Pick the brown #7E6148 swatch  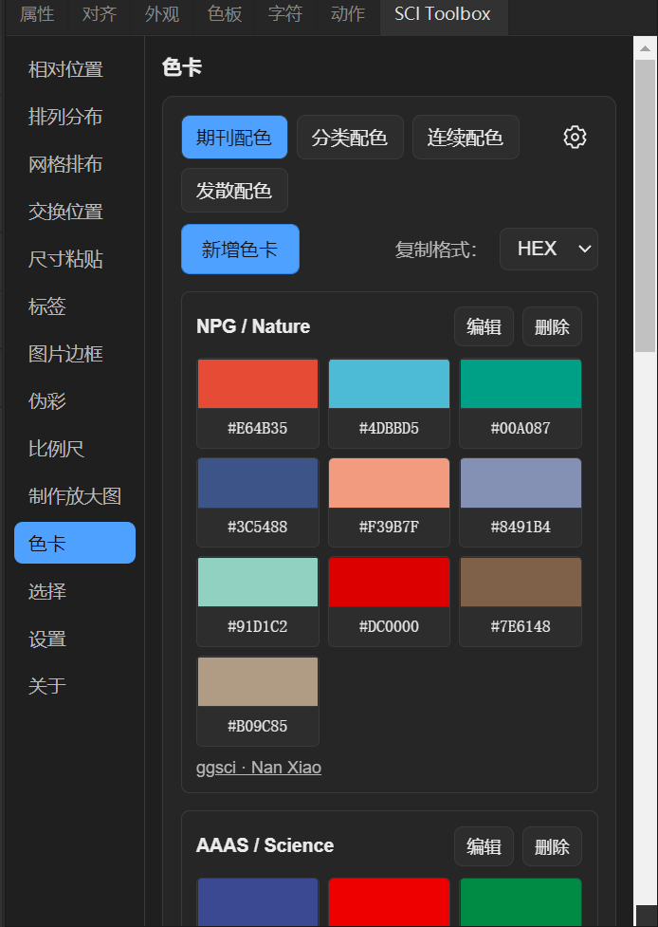coord(521,583)
